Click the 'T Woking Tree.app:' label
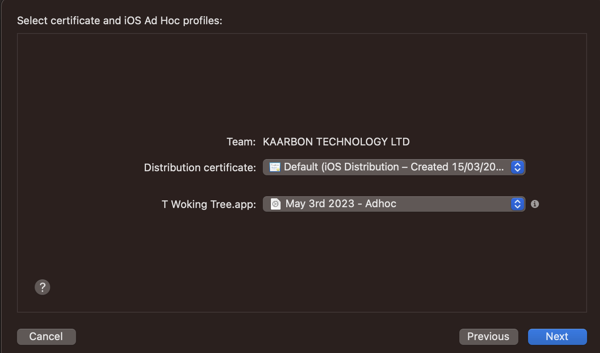600x353 pixels. (209, 204)
